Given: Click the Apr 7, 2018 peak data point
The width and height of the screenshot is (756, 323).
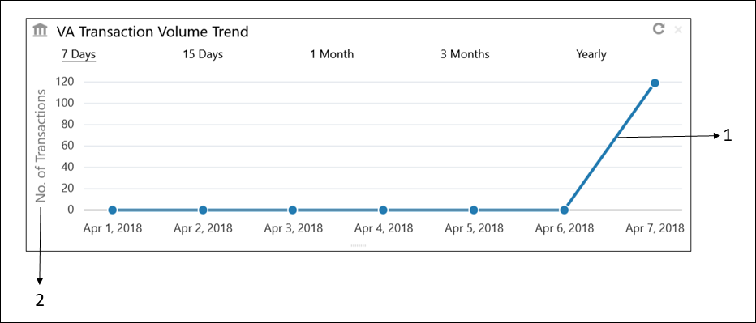Looking at the screenshot, I should click(x=655, y=83).
